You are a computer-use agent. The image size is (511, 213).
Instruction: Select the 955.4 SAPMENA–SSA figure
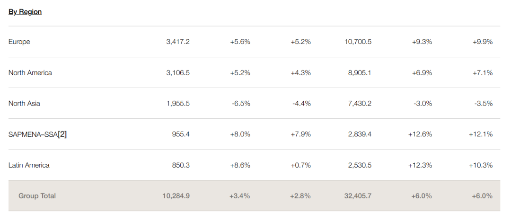[181, 134]
